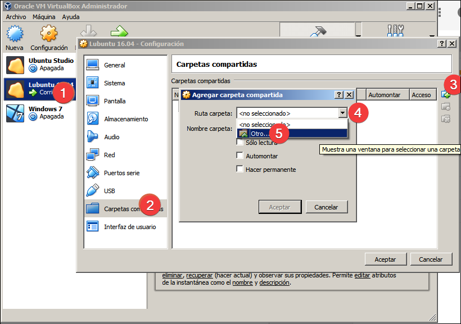Open the Red network settings icon
The height and width of the screenshot is (324, 461).
93,154
